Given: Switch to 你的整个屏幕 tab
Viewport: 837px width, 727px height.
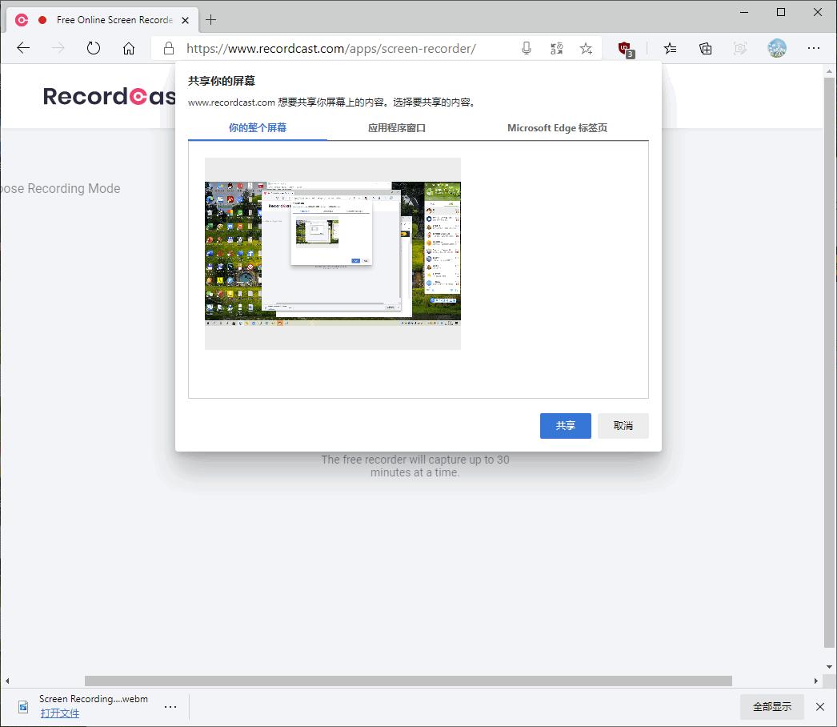Looking at the screenshot, I should click(258, 127).
